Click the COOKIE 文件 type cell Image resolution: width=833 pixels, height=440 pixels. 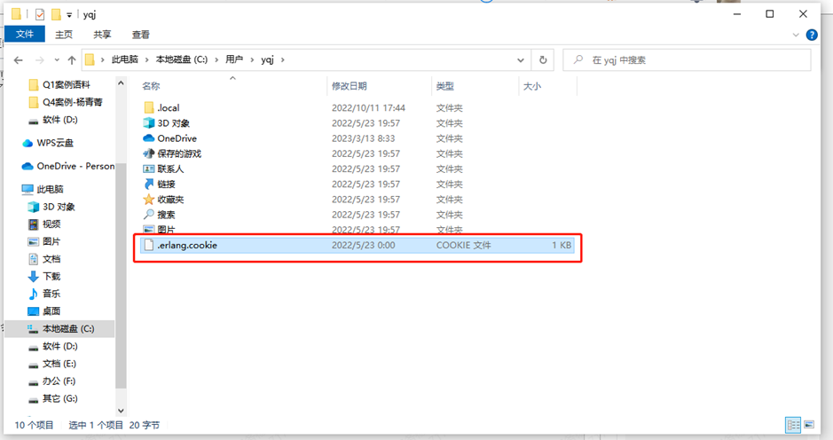pyautogui.click(x=463, y=246)
